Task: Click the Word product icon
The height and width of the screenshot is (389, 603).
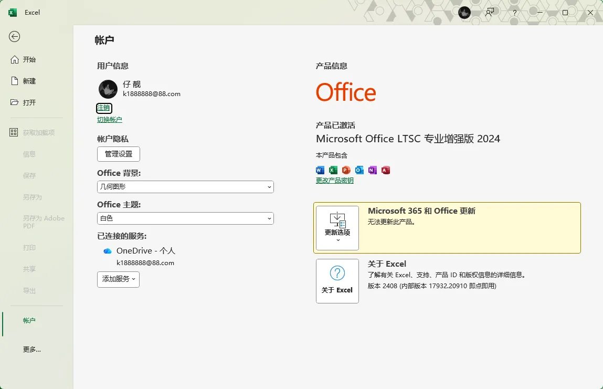Action: (320, 170)
